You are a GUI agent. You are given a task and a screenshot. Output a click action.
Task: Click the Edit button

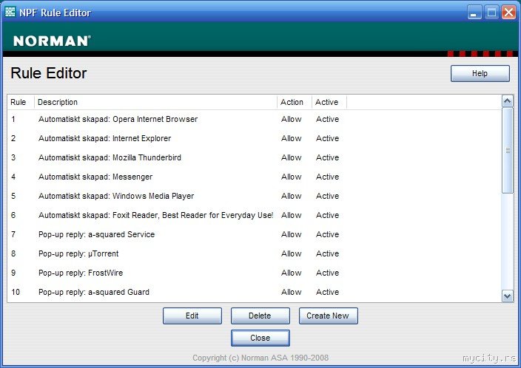coord(192,316)
